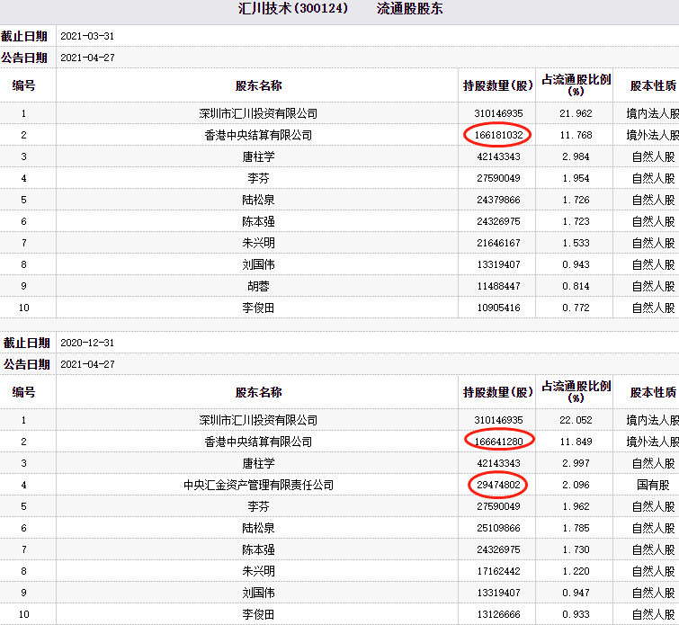Click the holding value 11488447

coord(498,286)
